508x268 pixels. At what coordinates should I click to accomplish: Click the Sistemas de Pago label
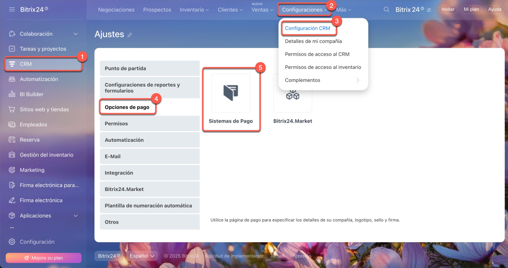(231, 121)
